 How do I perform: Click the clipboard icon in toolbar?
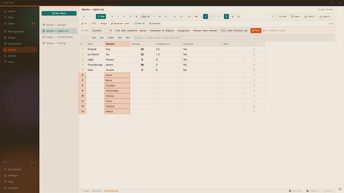136,17
